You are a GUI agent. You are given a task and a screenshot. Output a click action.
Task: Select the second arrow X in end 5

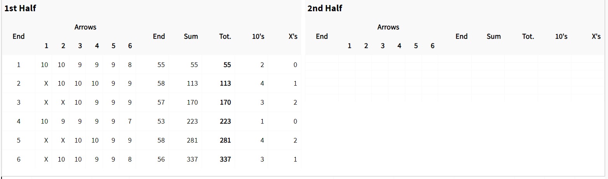[x=63, y=140]
